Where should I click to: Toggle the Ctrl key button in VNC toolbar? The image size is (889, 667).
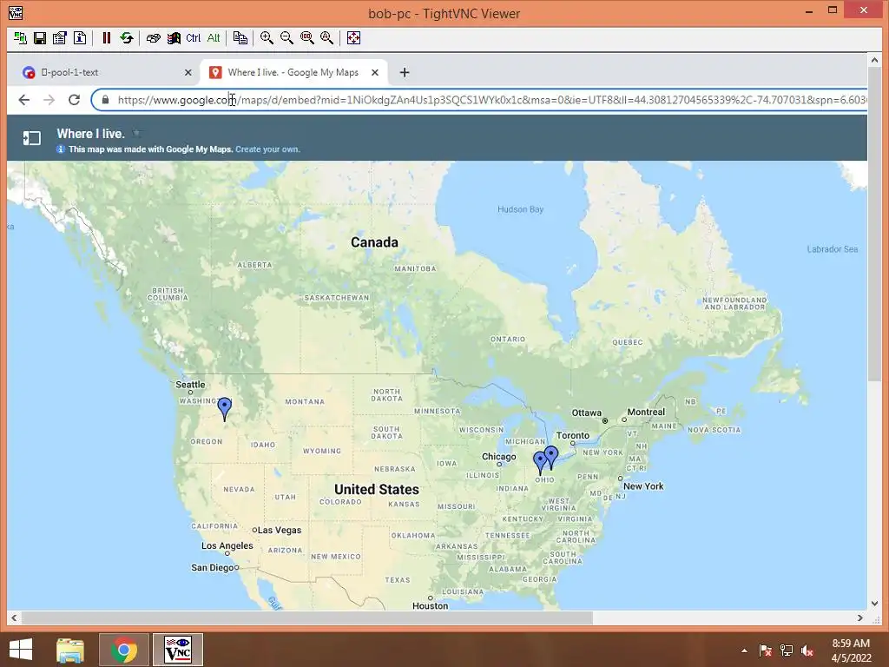click(194, 38)
